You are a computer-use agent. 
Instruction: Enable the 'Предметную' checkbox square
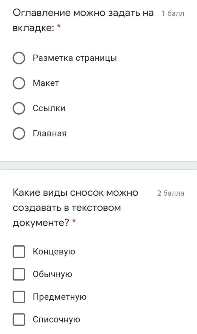click(x=19, y=297)
